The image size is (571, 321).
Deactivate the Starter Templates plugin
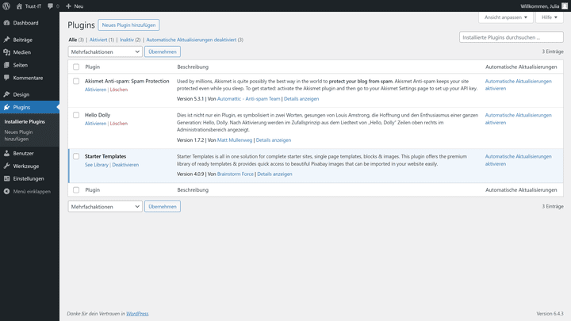coord(125,165)
